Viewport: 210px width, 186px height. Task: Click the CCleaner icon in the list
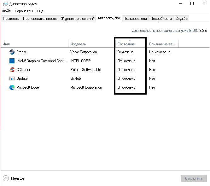[x=12, y=70]
